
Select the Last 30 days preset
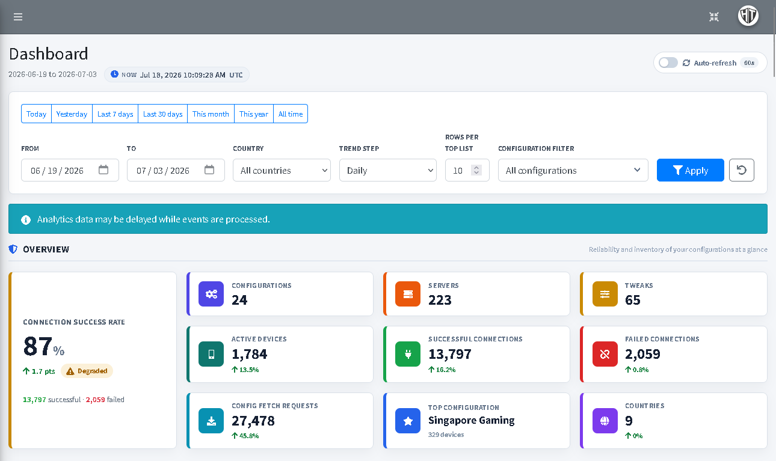tap(162, 114)
